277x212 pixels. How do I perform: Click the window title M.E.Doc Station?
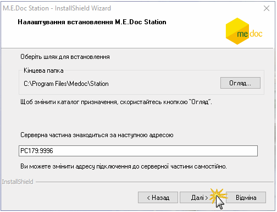57,8
